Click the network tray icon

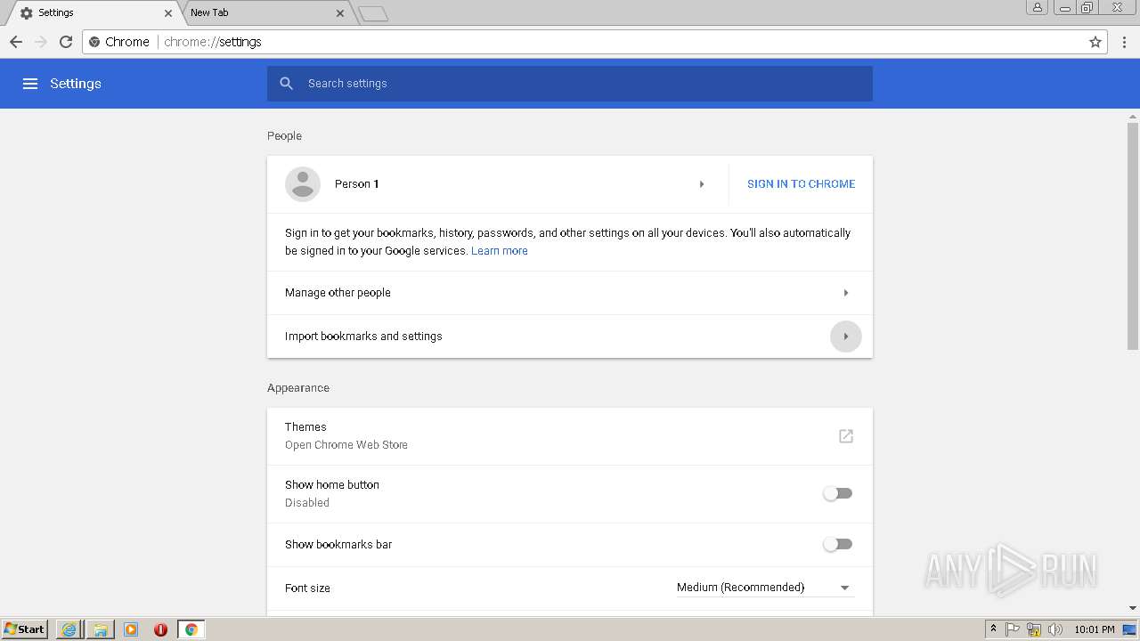pyautogui.click(x=1034, y=629)
